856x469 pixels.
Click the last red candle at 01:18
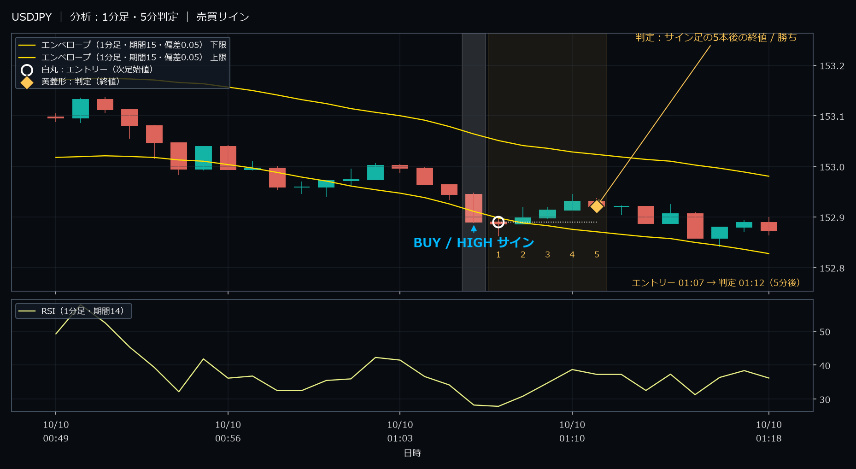(x=769, y=226)
